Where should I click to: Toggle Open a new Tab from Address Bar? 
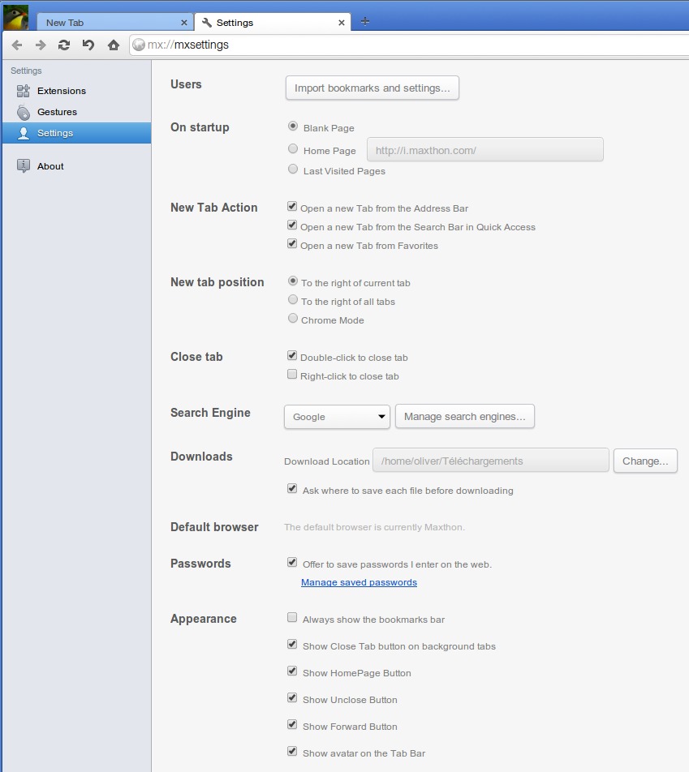[292, 206]
